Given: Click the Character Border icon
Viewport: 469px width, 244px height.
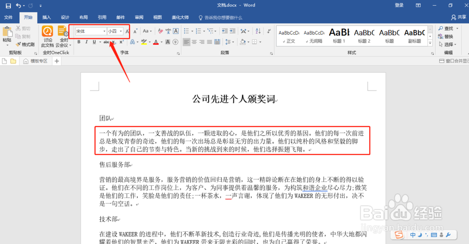Looking at the screenshot, I should (176, 31).
